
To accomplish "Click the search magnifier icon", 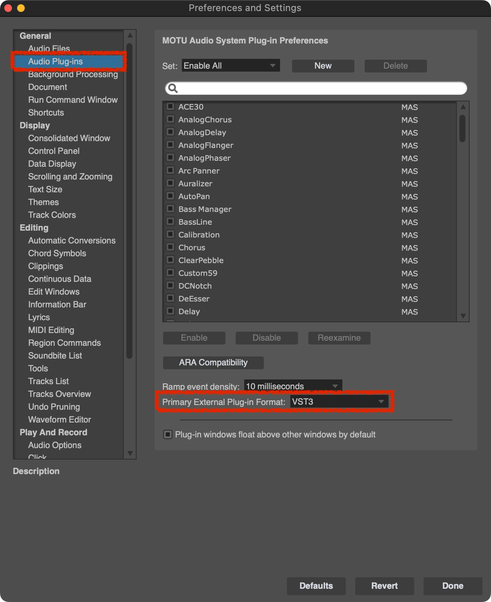I will coord(173,88).
